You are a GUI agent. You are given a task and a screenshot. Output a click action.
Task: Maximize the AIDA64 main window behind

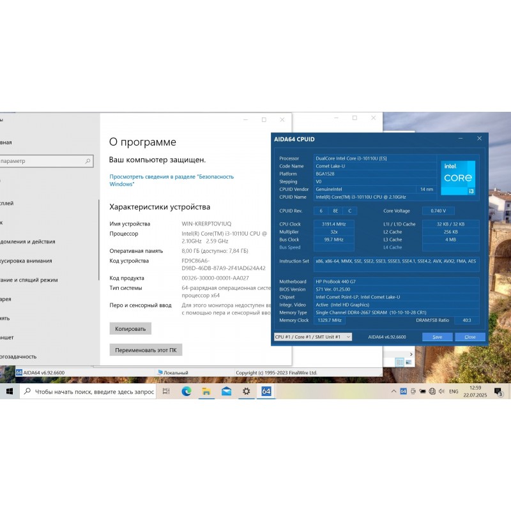[x=355, y=118]
